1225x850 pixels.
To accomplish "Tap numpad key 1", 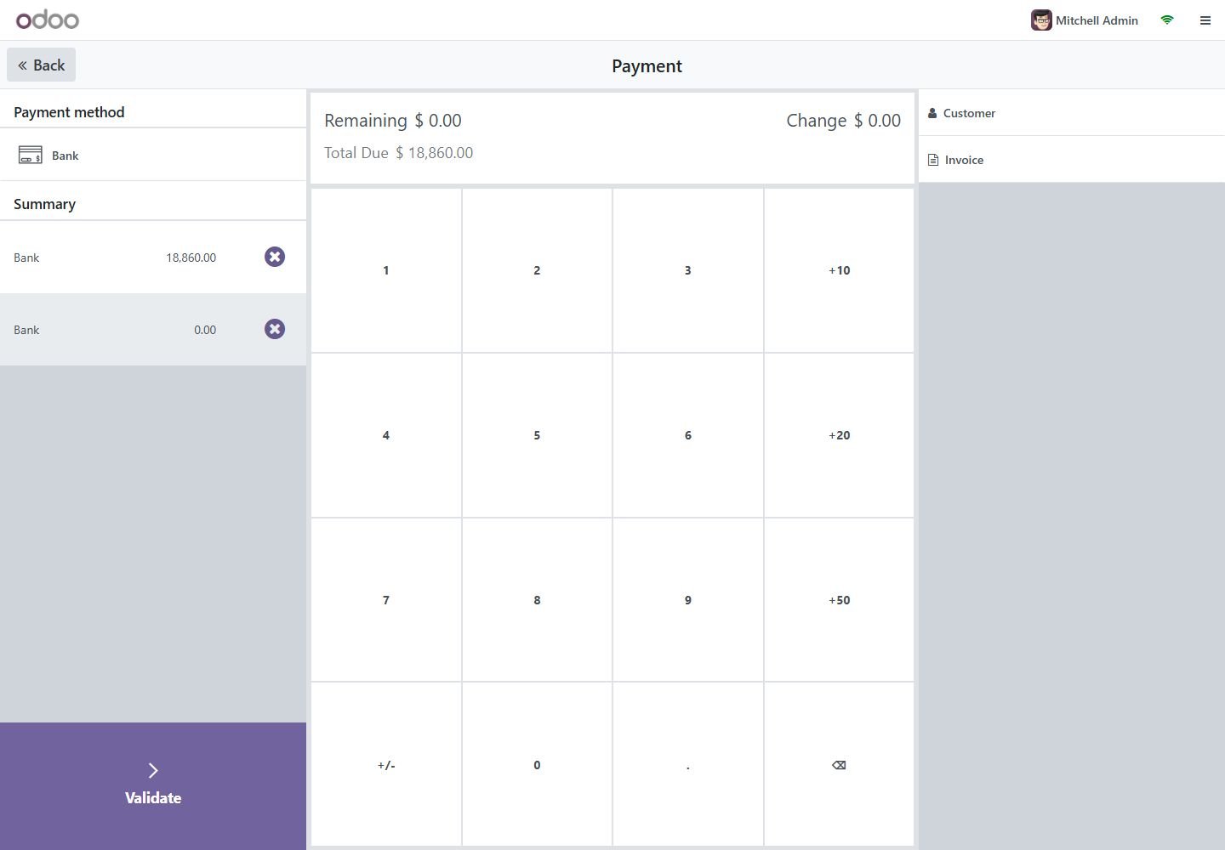I will tap(386, 270).
